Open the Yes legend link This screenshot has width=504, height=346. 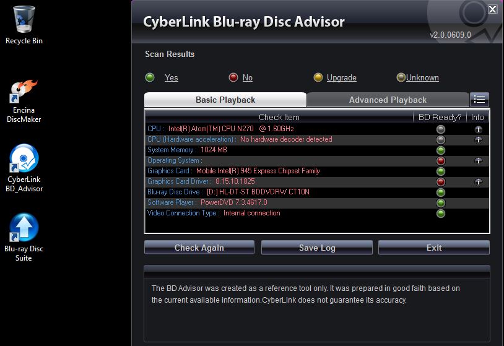tap(172, 78)
